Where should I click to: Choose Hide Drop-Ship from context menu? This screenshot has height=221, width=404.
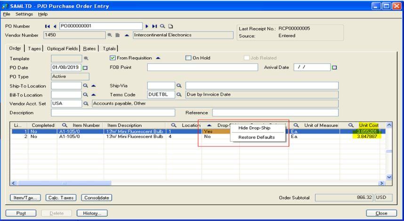[254, 128]
